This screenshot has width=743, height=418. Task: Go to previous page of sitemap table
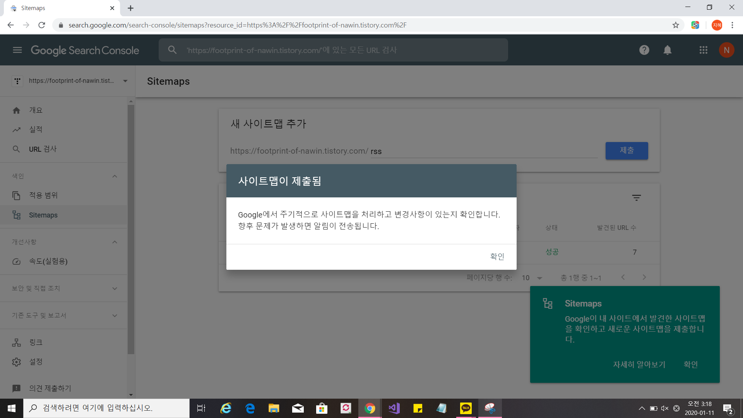[x=623, y=277]
